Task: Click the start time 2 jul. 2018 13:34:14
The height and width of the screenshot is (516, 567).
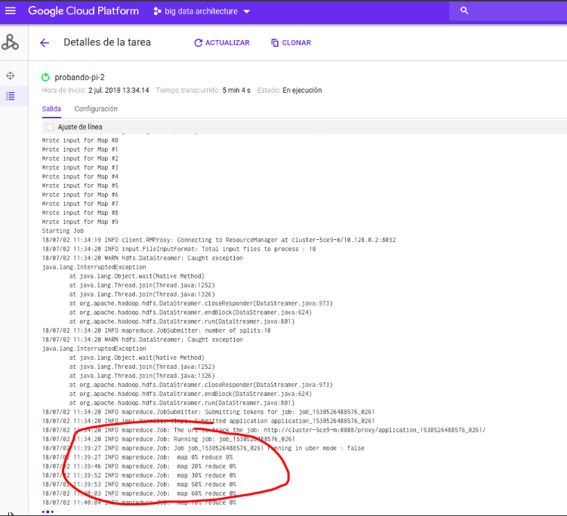Action: coord(119,91)
